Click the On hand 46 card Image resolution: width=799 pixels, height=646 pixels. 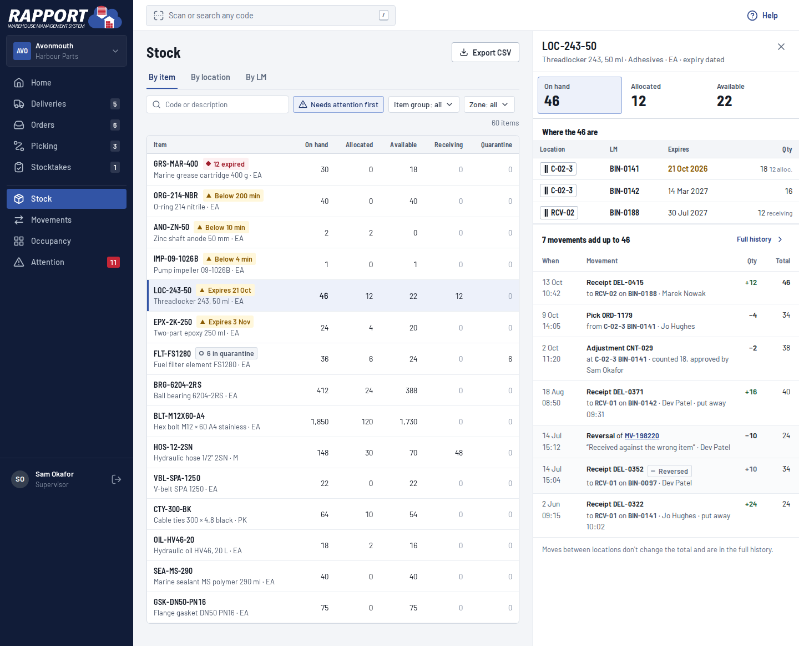(579, 95)
